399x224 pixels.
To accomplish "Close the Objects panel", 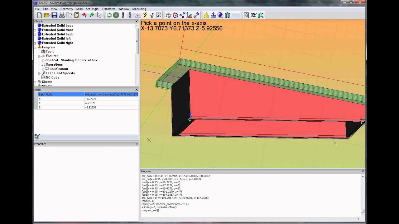I will pyautogui.click(x=137, y=21).
